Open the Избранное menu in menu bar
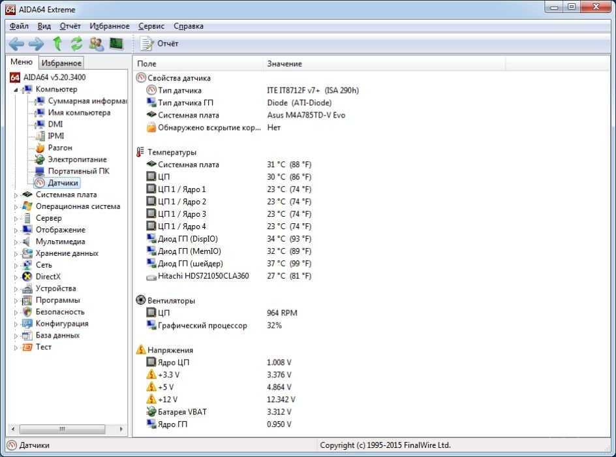Image resolution: width=616 pixels, height=457 pixels. click(x=109, y=26)
